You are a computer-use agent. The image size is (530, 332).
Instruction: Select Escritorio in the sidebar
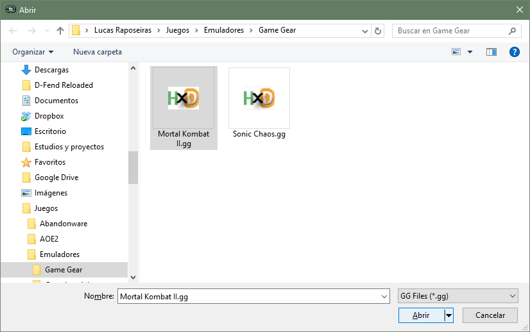click(50, 131)
